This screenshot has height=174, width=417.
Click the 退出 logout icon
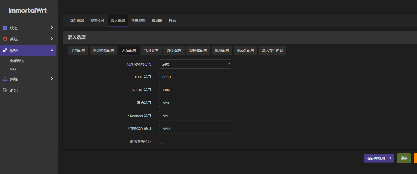click(x=5, y=90)
